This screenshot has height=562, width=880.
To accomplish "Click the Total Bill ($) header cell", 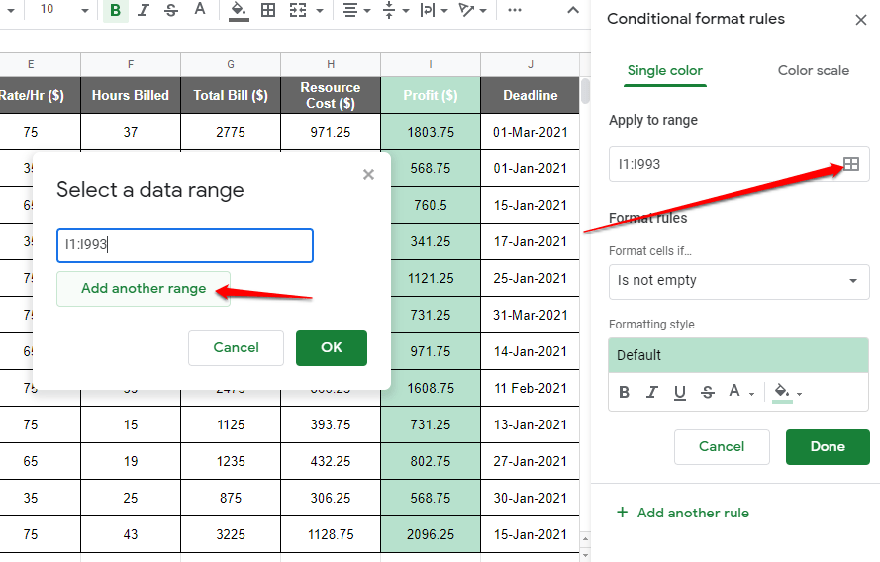I will pyautogui.click(x=231, y=95).
